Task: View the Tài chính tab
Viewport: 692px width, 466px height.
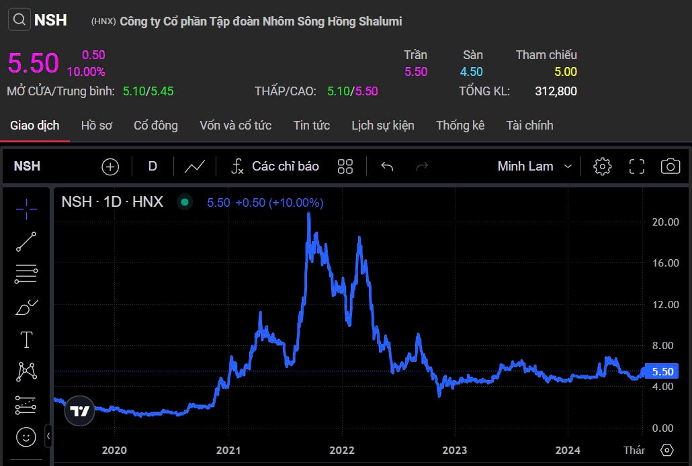Action: click(x=529, y=126)
